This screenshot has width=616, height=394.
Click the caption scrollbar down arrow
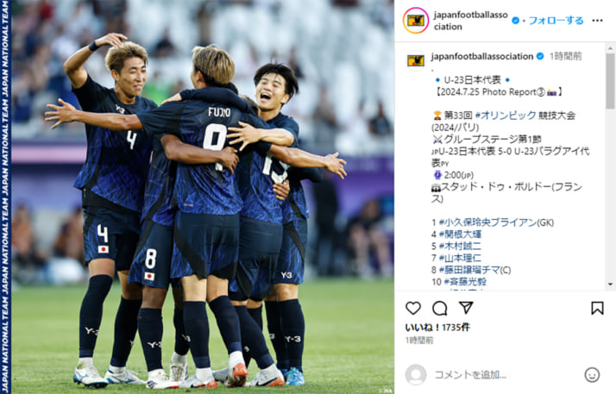(x=610, y=285)
